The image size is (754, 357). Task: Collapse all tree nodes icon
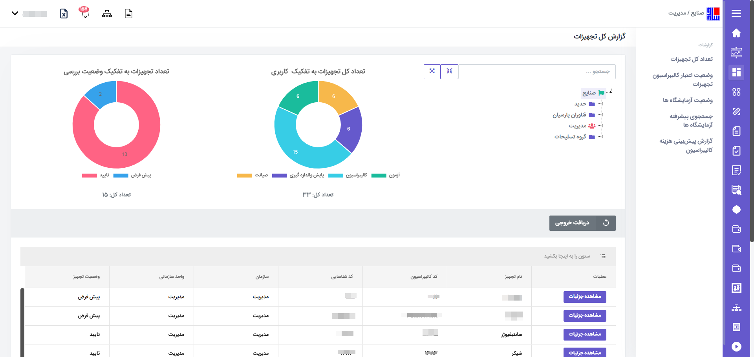[x=449, y=71]
